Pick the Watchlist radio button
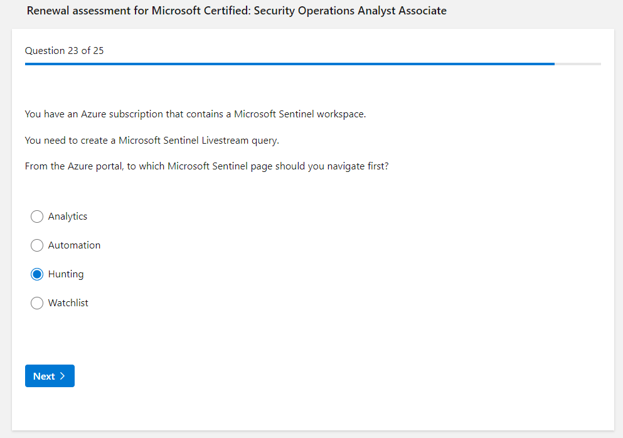 (37, 303)
